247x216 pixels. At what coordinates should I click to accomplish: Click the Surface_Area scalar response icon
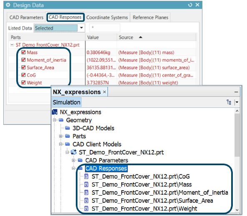86,201
